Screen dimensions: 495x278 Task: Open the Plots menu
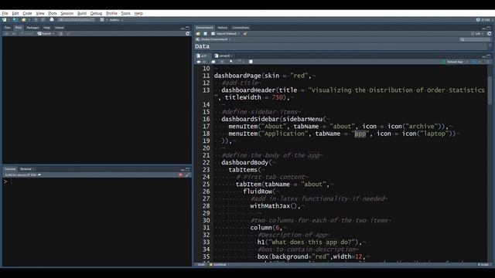click(53, 13)
